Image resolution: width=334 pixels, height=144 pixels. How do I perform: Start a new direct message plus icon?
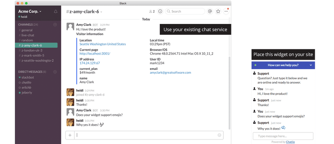click(55, 72)
